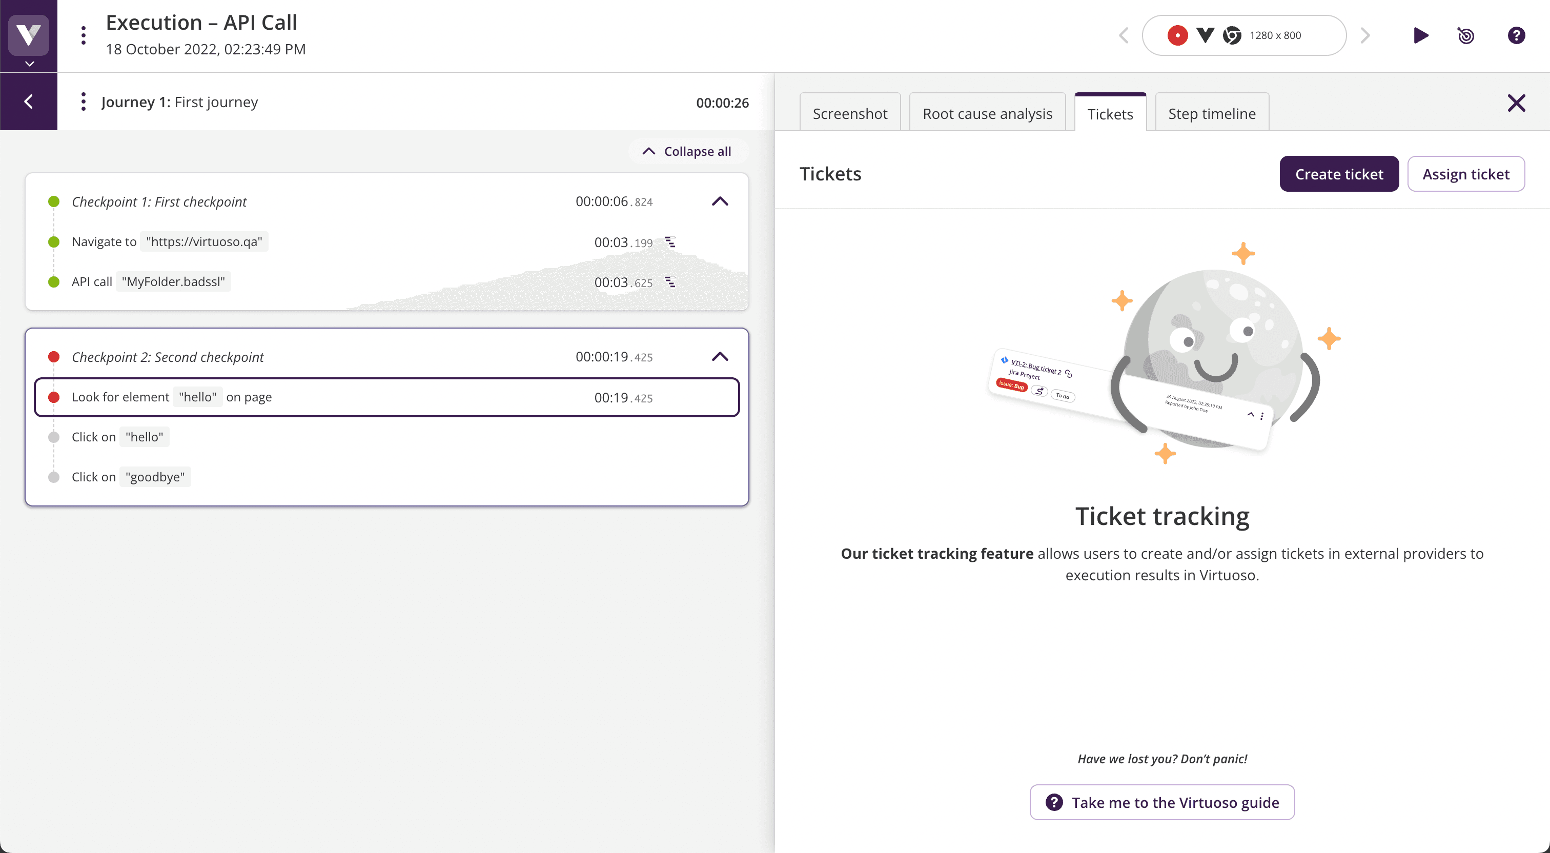Image resolution: width=1550 pixels, height=853 pixels.
Task: Collapse Checkpoint 2: Second checkpoint
Action: (x=720, y=356)
